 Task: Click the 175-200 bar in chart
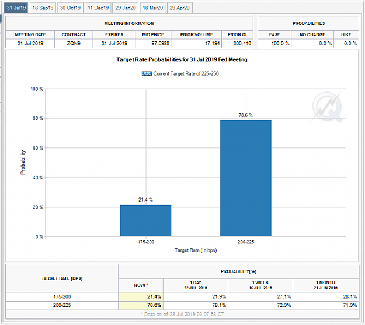146,221
